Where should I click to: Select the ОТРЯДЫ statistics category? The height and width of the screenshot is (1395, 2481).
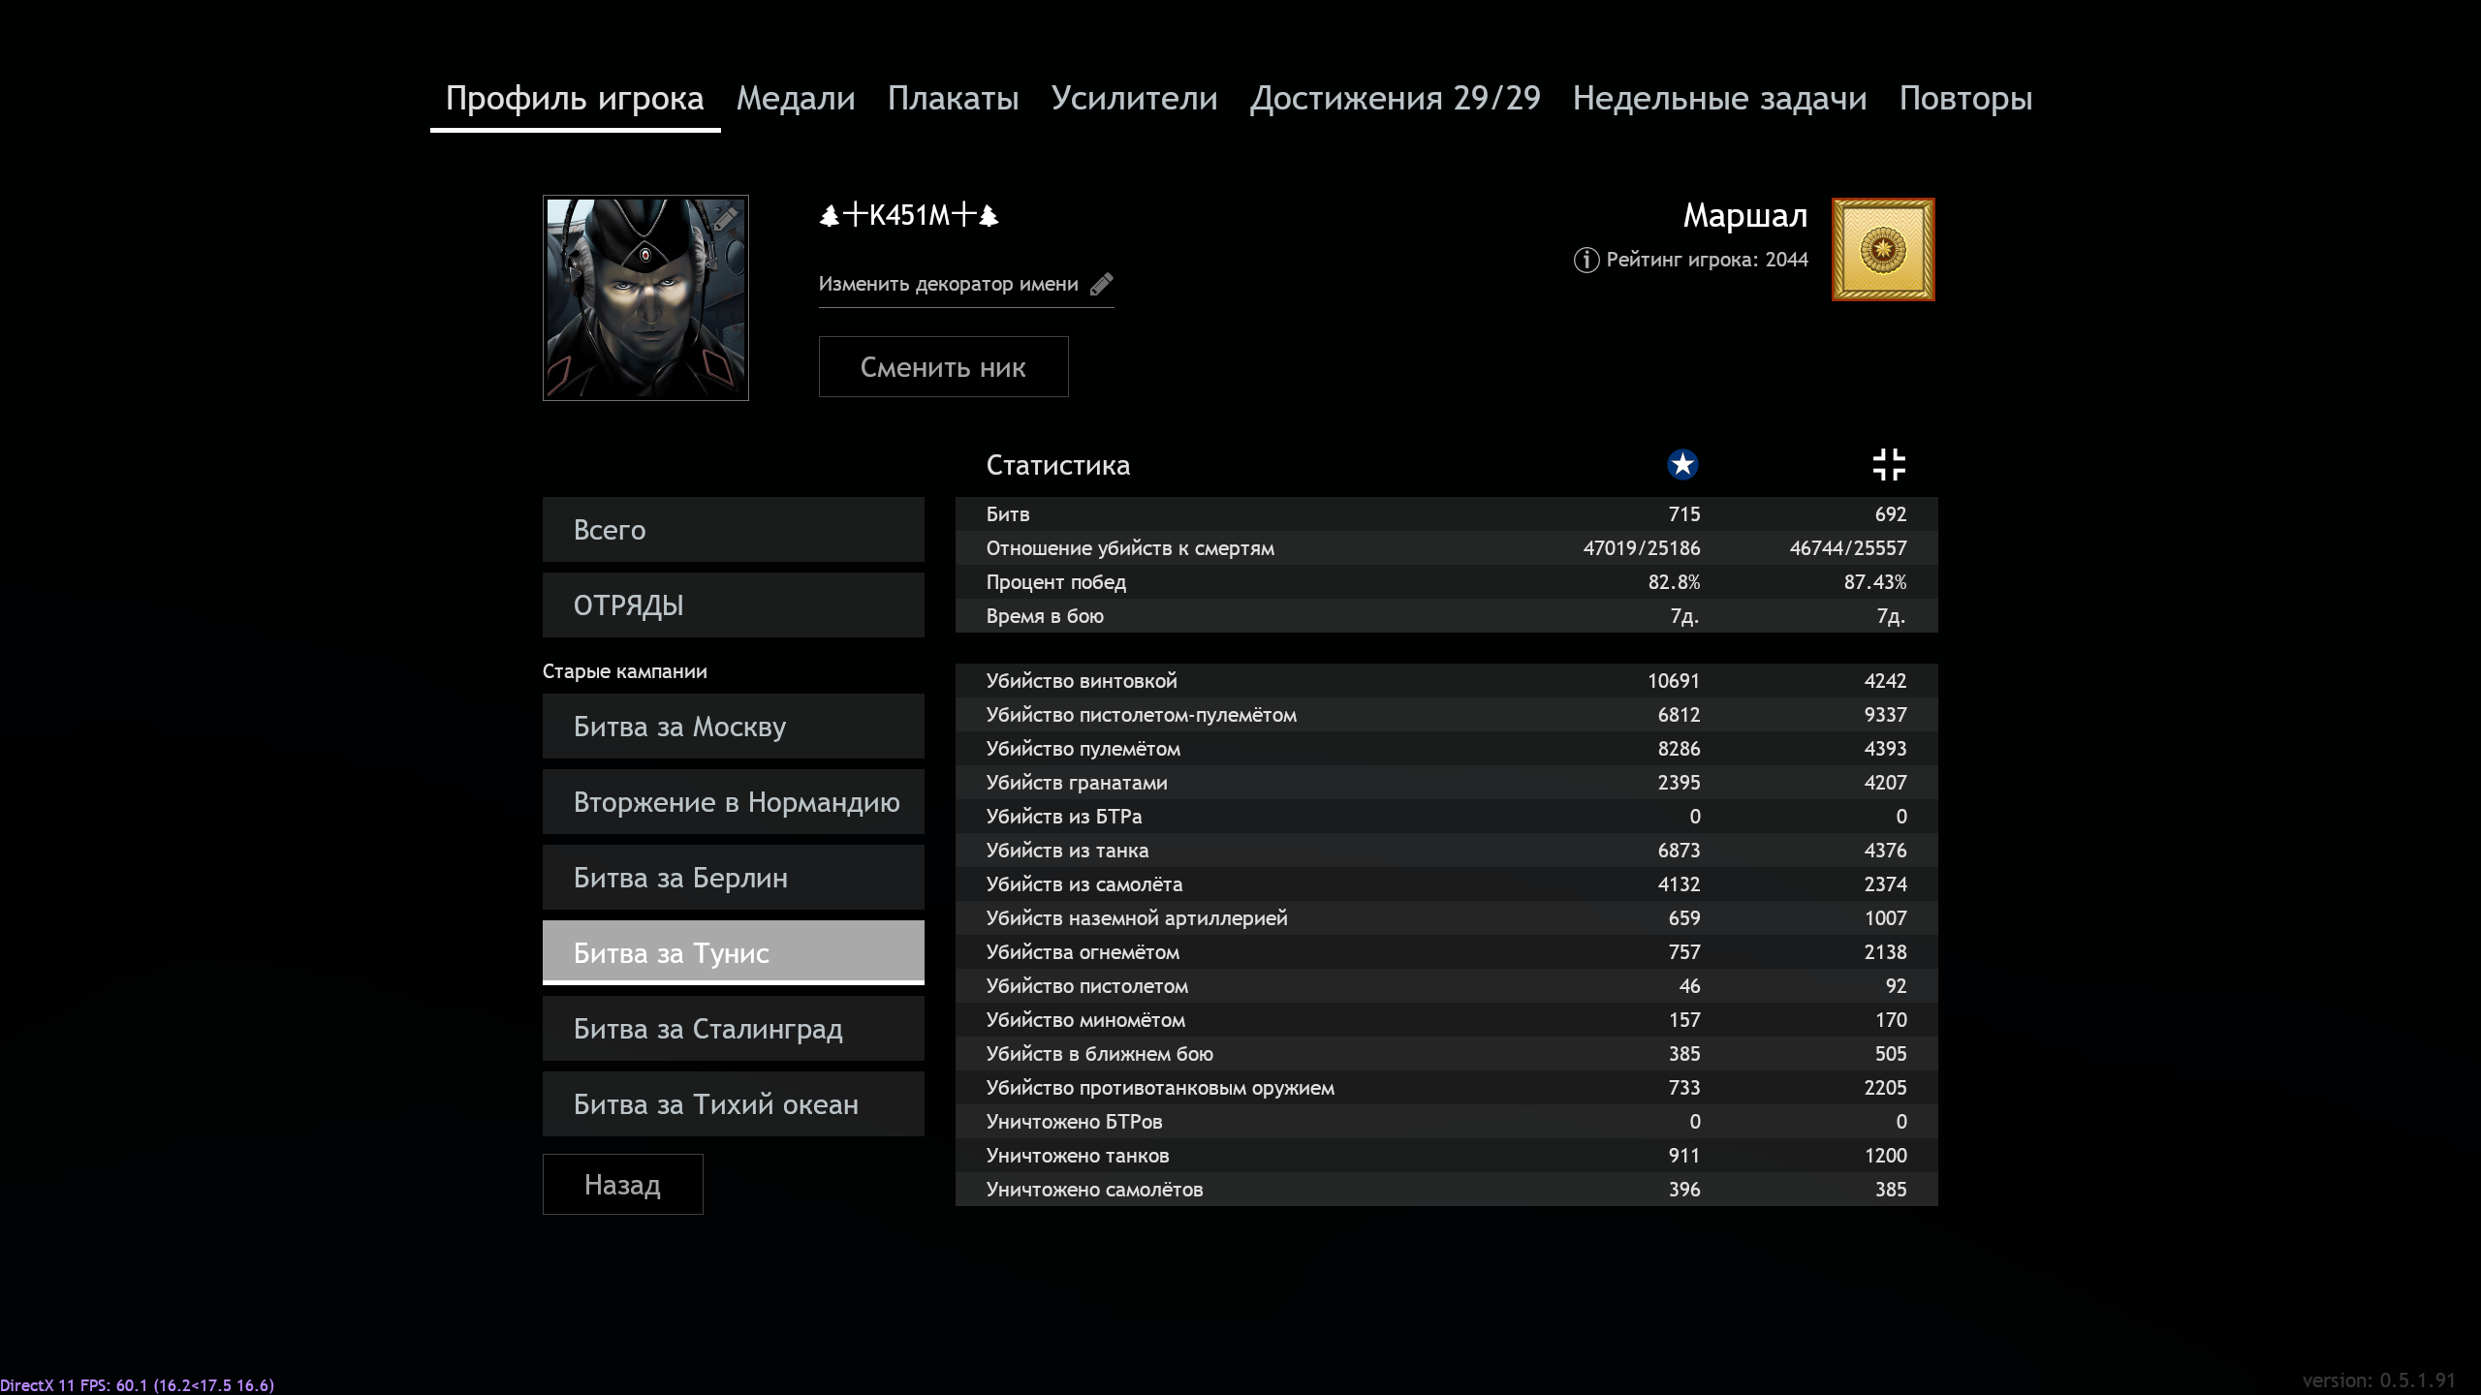pos(733,605)
